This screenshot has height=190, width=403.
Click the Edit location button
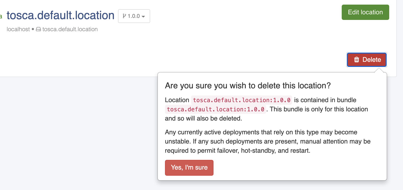click(365, 12)
